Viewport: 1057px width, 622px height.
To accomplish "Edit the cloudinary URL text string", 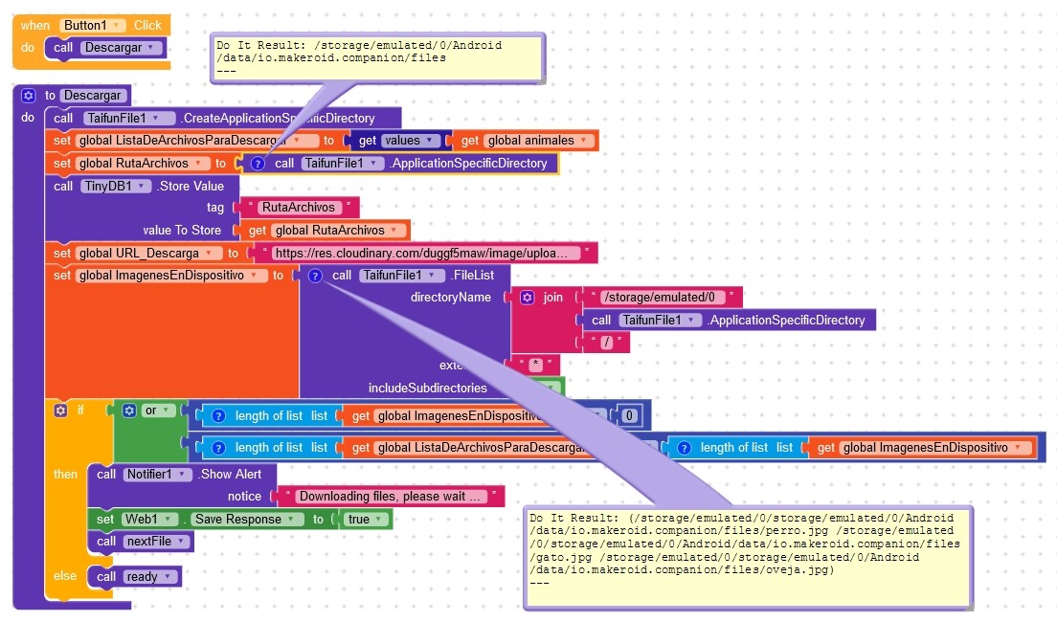I will tap(426, 254).
